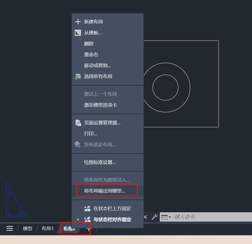The width and height of the screenshot is (252, 244).
Task: Click the icon next to 选择所有布局
Action: 78,76
